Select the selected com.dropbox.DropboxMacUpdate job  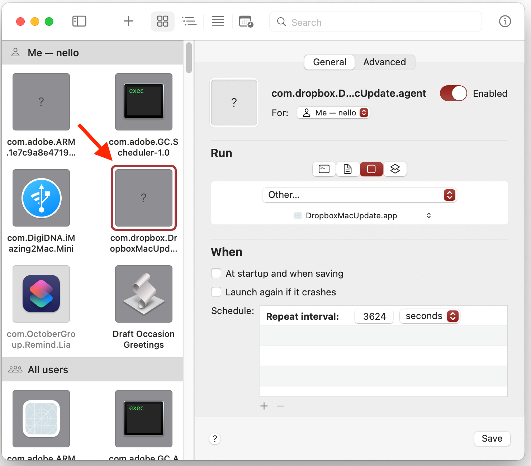click(x=144, y=198)
